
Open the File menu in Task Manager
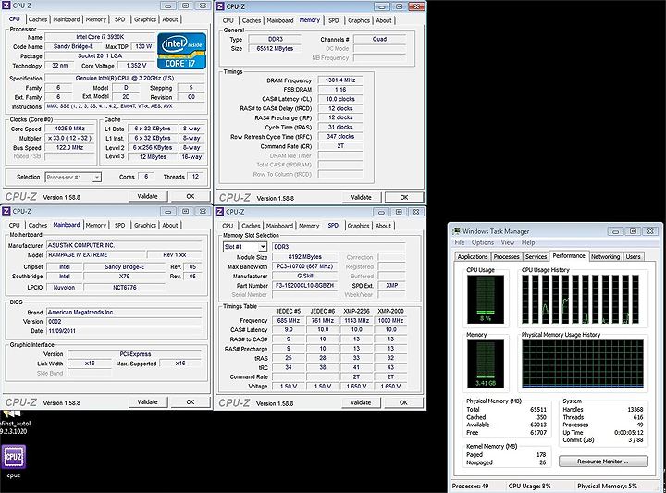click(461, 242)
